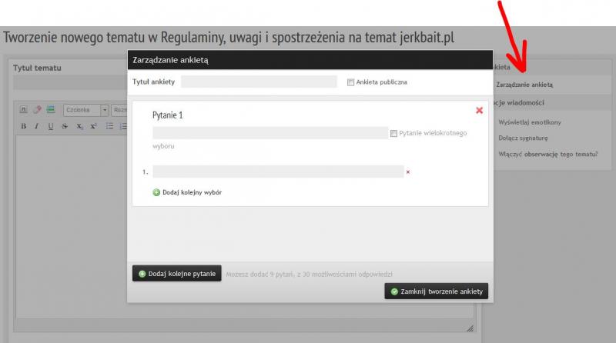Image resolution: width=616 pixels, height=343 pixels.
Task: Insert a bulleted list in the editor
Action: click(x=109, y=126)
